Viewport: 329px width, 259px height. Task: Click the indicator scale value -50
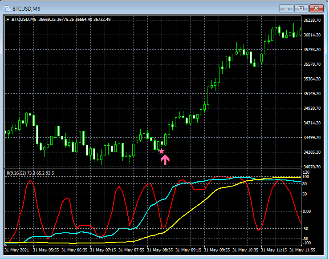coord(305,229)
